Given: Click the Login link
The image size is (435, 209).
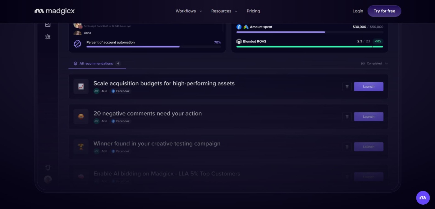Looking at the screenshot, I should 358,11.
